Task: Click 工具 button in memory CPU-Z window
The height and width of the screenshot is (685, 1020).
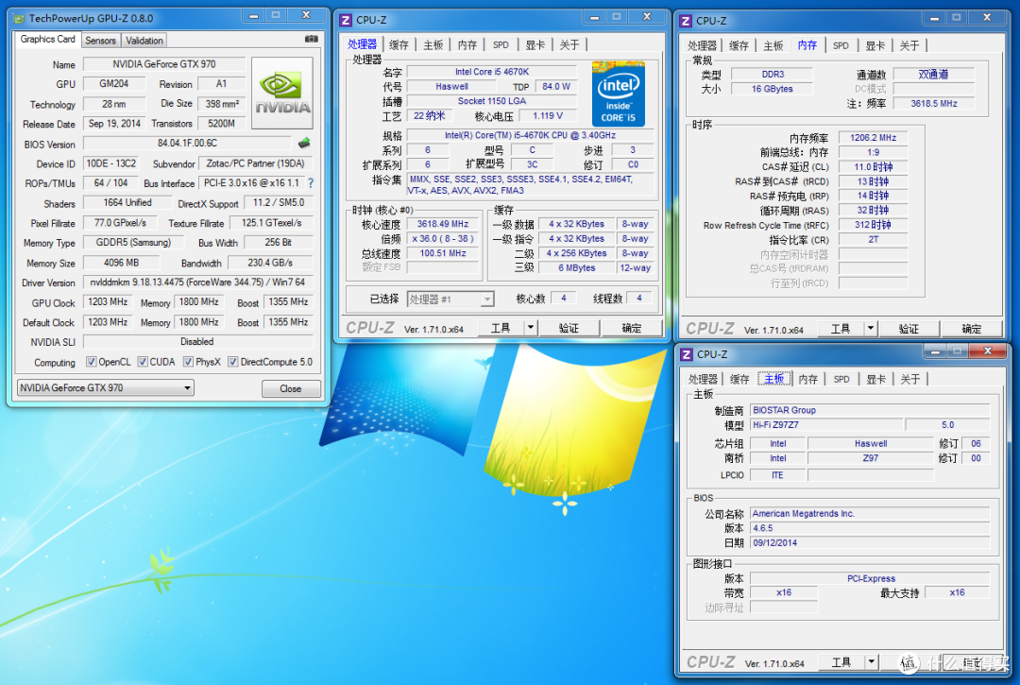Action: coord(841,329)
